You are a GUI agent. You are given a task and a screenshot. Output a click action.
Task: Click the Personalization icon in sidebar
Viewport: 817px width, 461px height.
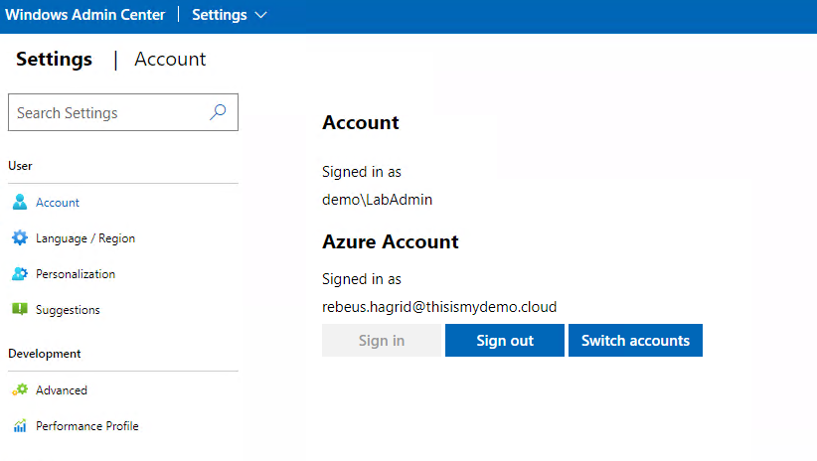(x=19, y=274)
